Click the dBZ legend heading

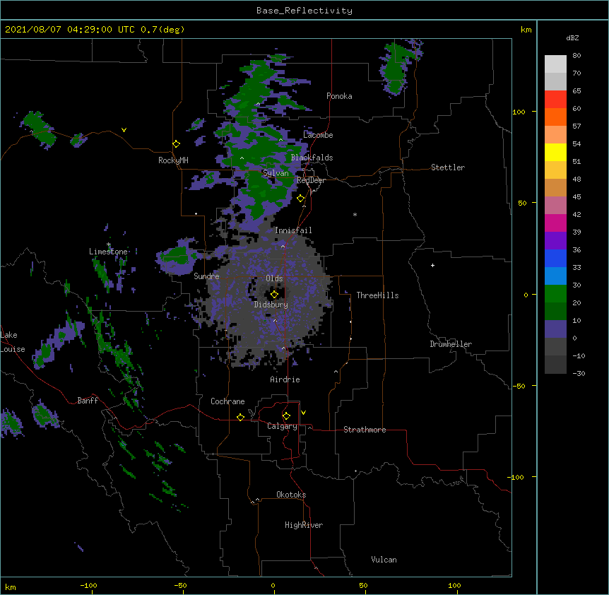pyautogui.click(x=572, y=37)
